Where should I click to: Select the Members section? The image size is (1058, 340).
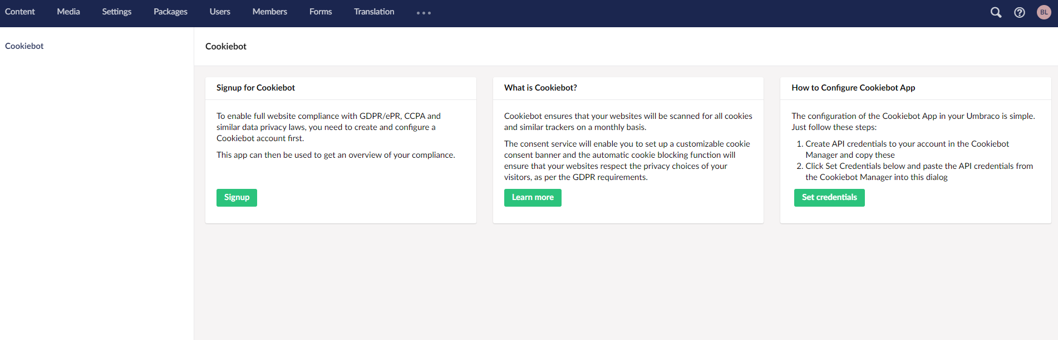click(269, 12)
